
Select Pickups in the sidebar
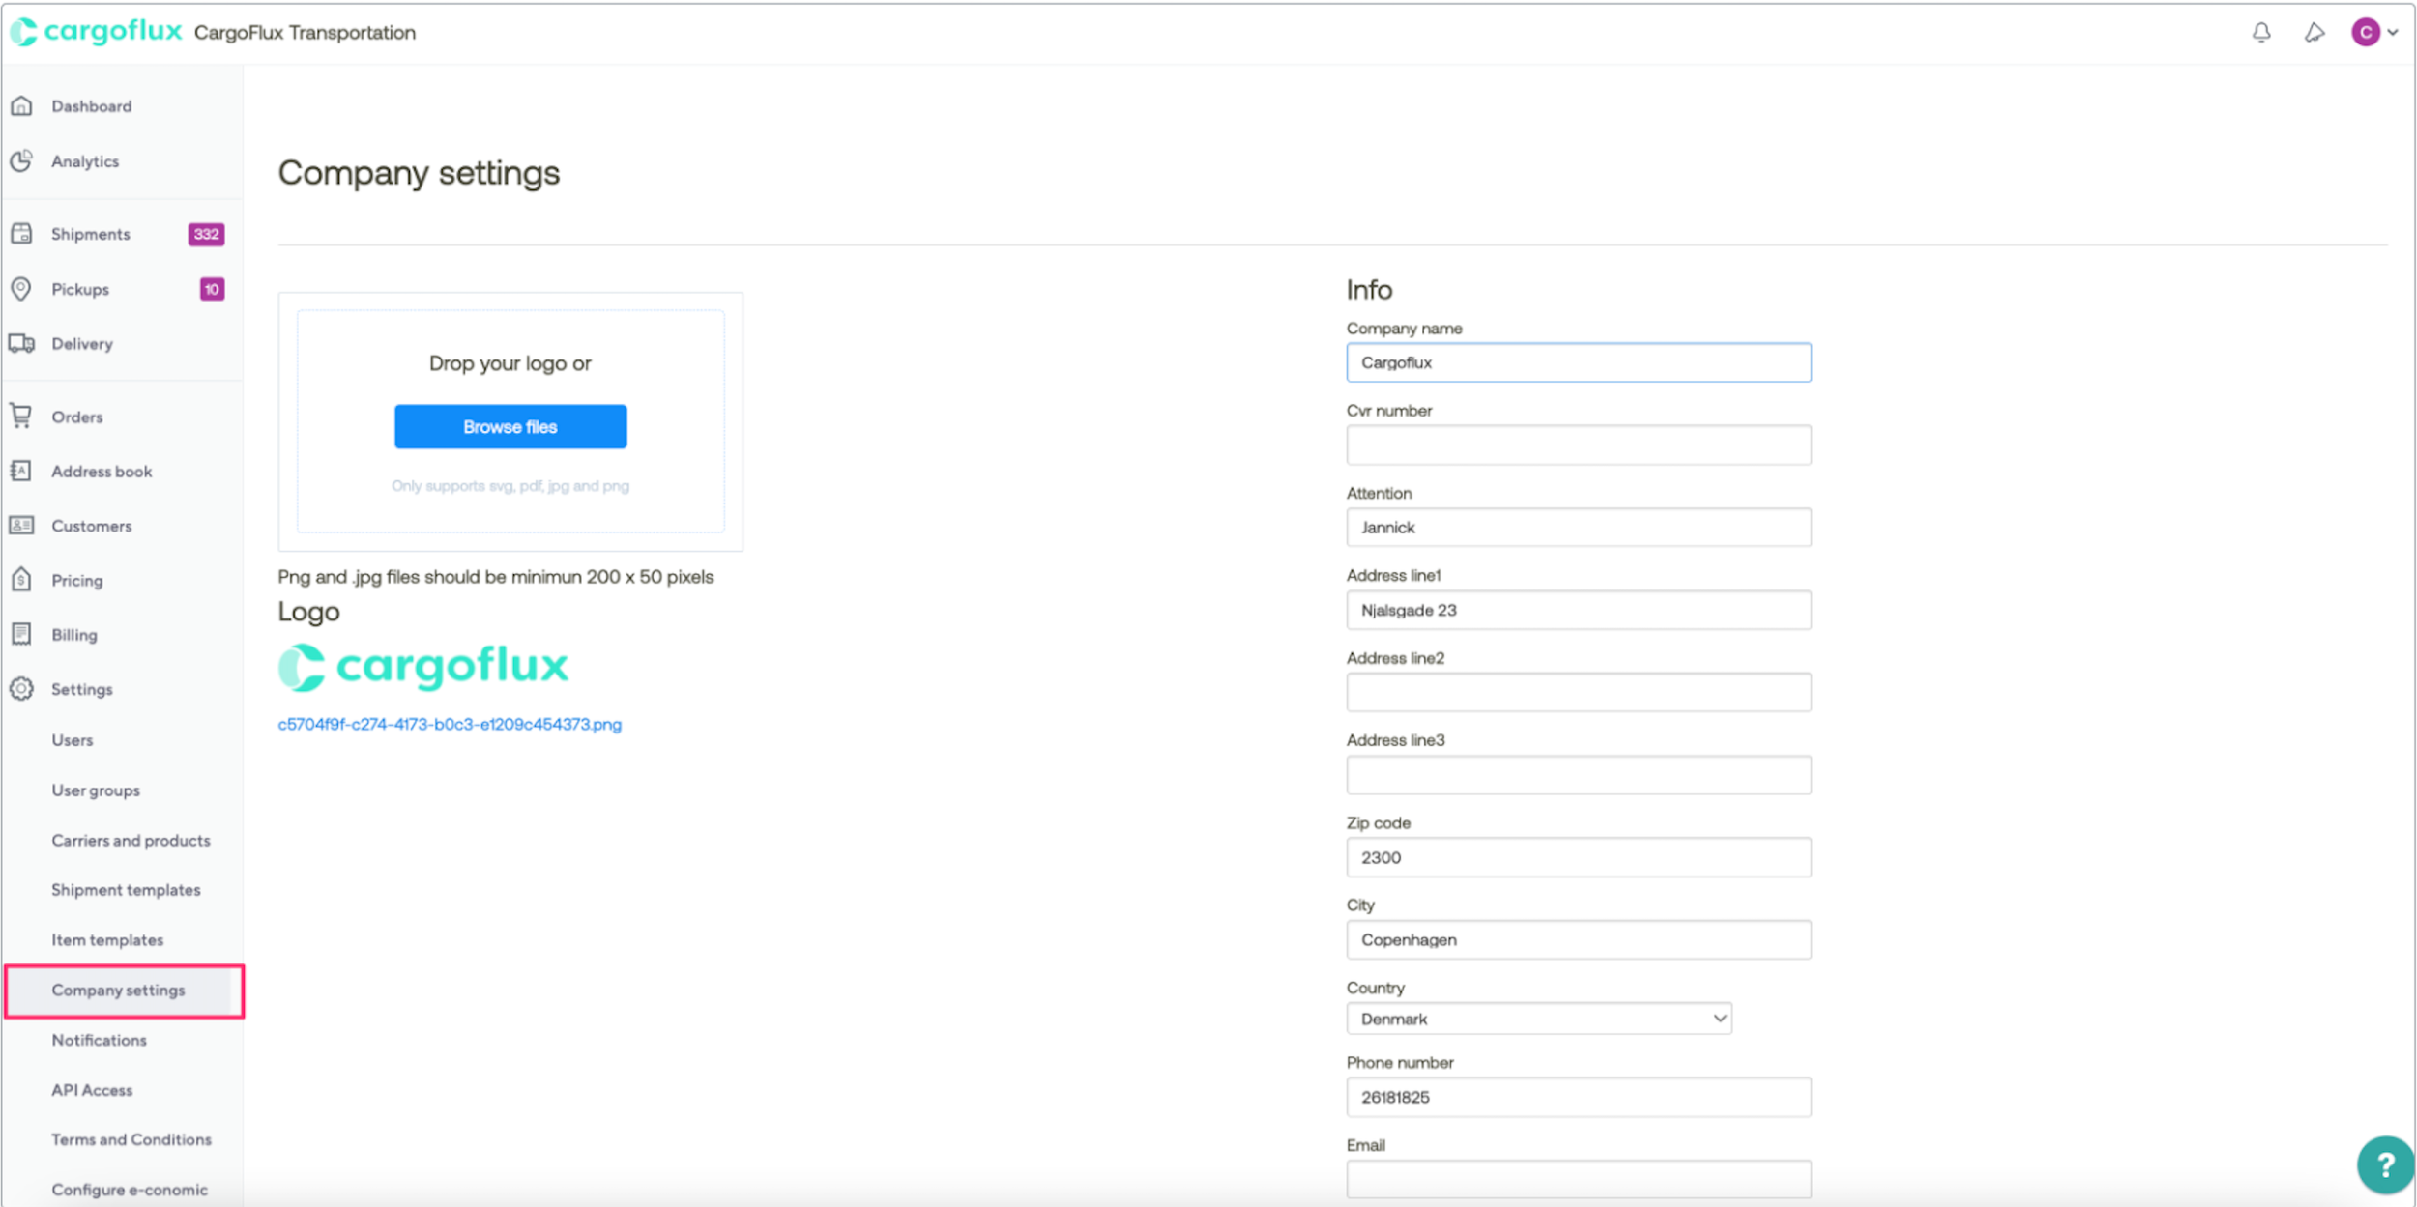click(80, 289)
